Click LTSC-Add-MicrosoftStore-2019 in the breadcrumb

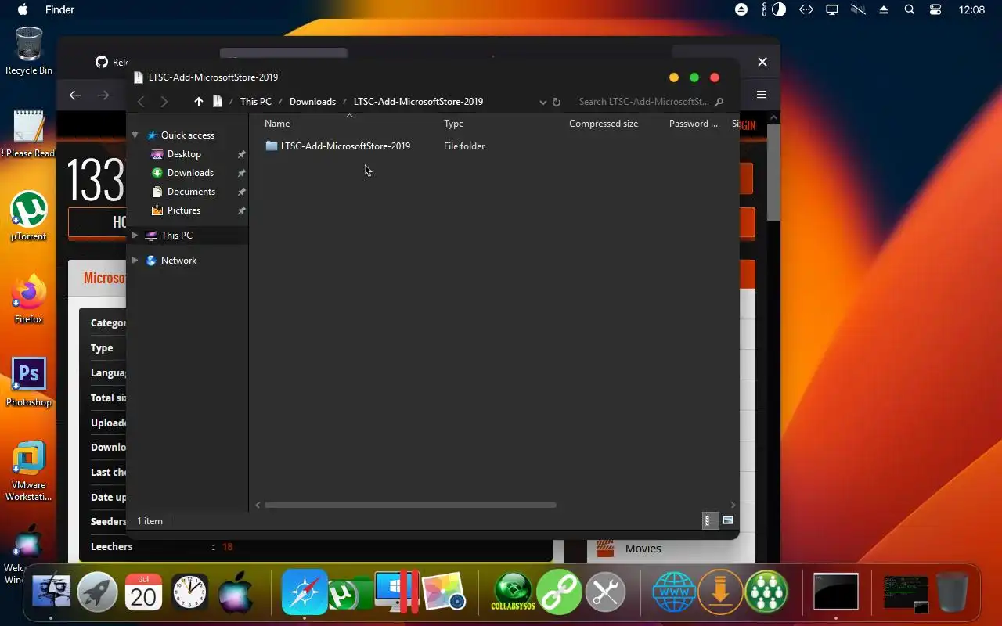tap(418, 102)
